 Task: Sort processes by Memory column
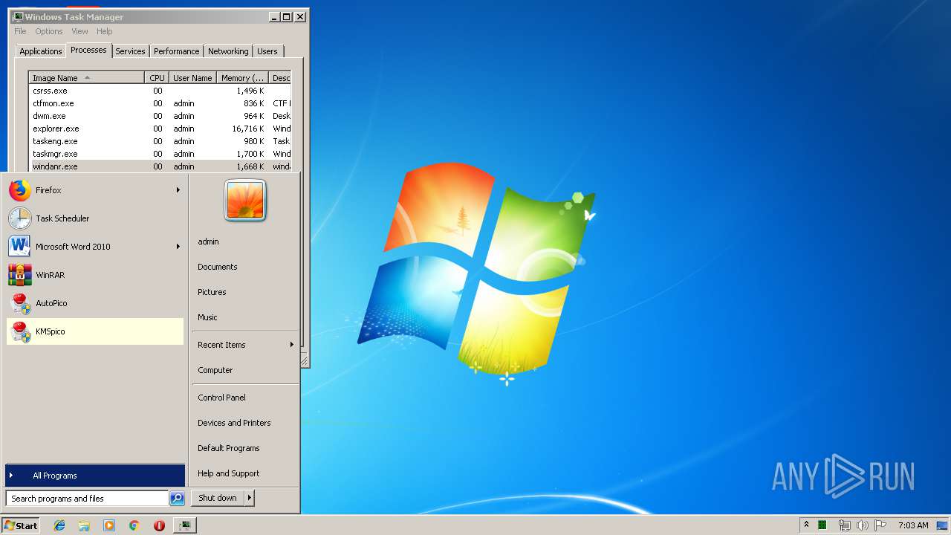(x=242, y=78)
